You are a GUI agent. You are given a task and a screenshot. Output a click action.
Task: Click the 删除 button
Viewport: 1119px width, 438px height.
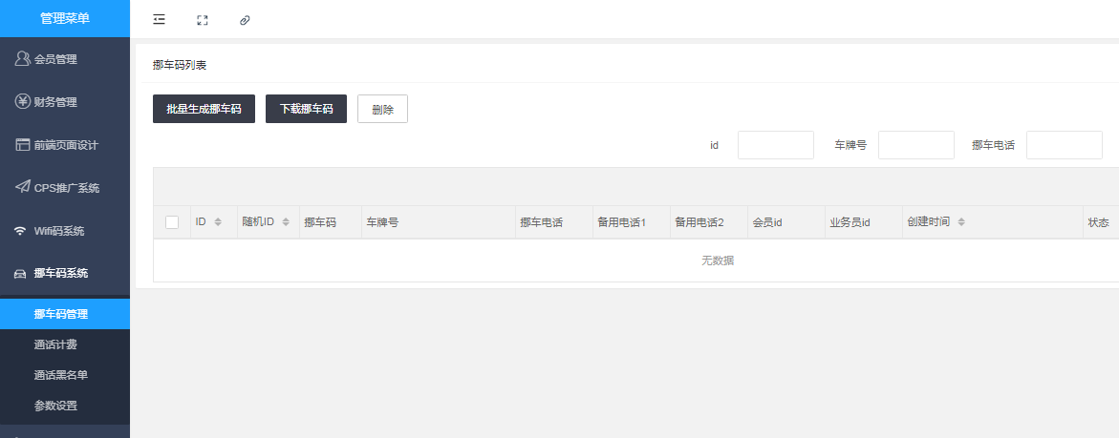382,109
